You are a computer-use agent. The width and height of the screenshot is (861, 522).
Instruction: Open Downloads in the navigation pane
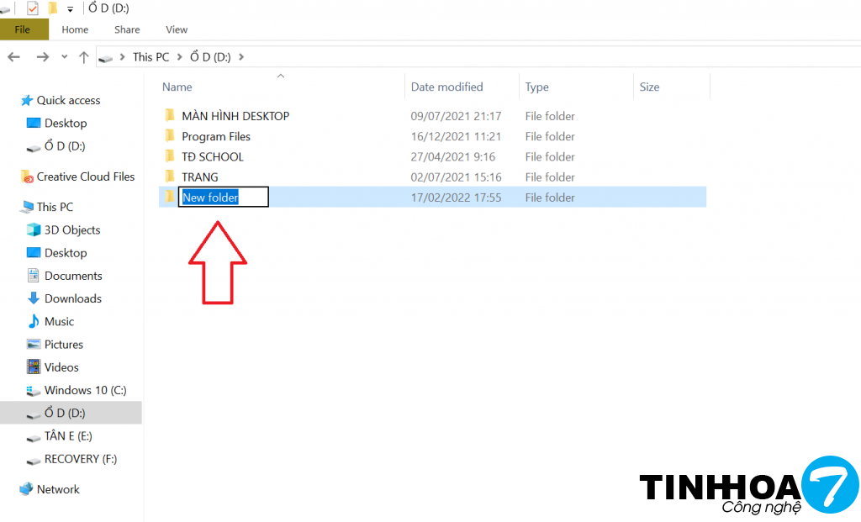pyautogui.click(x=72, y=298)
